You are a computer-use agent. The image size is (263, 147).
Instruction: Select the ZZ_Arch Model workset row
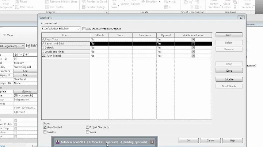coord(127,56)
